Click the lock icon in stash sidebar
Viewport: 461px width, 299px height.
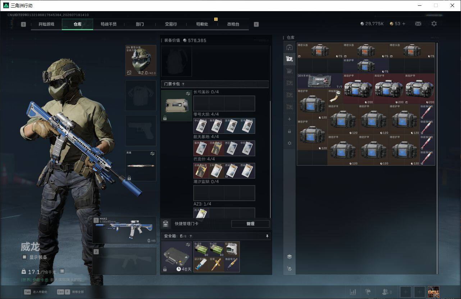(x=289, y=131)
